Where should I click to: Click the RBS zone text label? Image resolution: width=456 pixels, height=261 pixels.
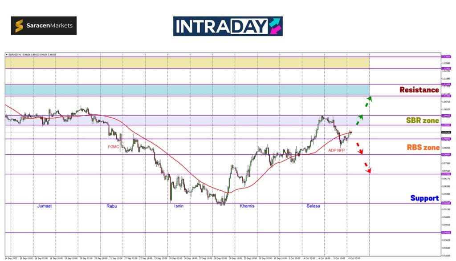pos(423,148)
